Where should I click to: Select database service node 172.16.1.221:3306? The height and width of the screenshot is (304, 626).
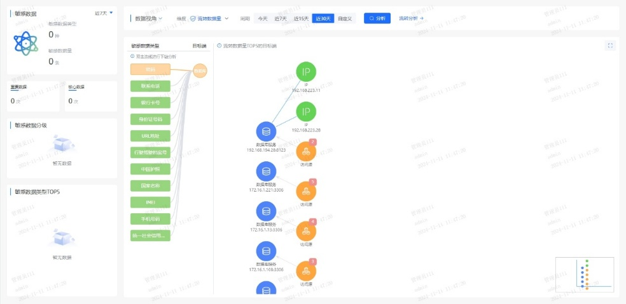[x=266, y=171]
